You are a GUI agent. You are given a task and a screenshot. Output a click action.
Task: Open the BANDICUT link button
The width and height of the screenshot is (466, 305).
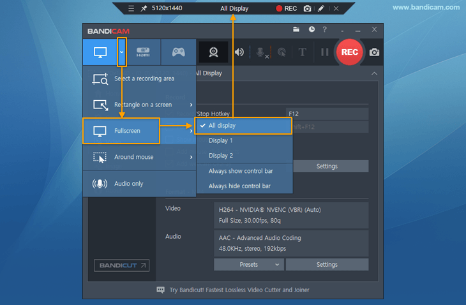pos(121,265)
